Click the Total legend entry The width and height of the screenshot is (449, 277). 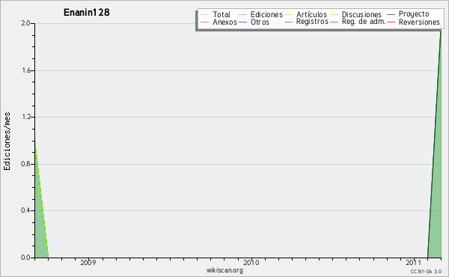[x=222, y=14]
